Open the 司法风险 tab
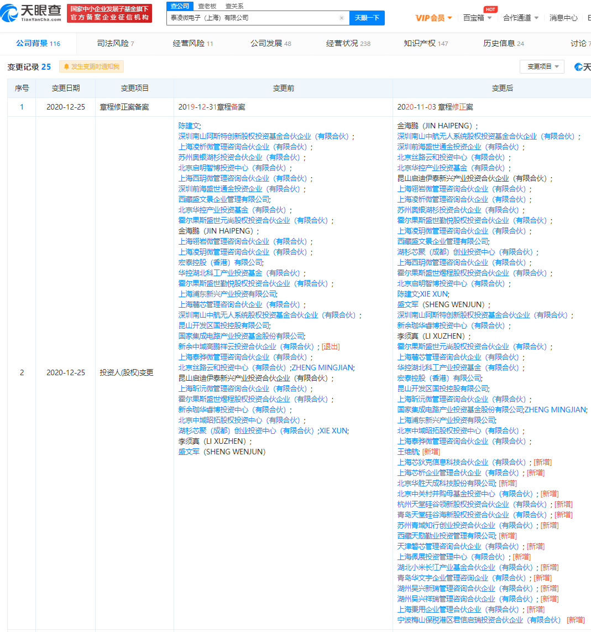 point(116,43)
